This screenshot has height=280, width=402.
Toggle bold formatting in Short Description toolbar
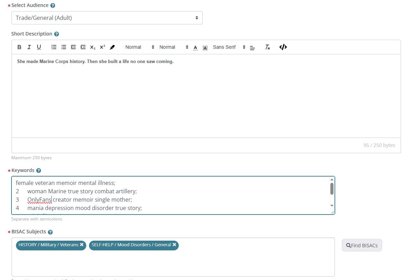(19, 47)
